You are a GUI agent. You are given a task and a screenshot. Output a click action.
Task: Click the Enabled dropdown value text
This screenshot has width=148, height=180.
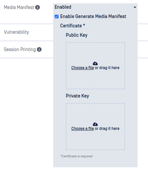click(x=63, y=7)
